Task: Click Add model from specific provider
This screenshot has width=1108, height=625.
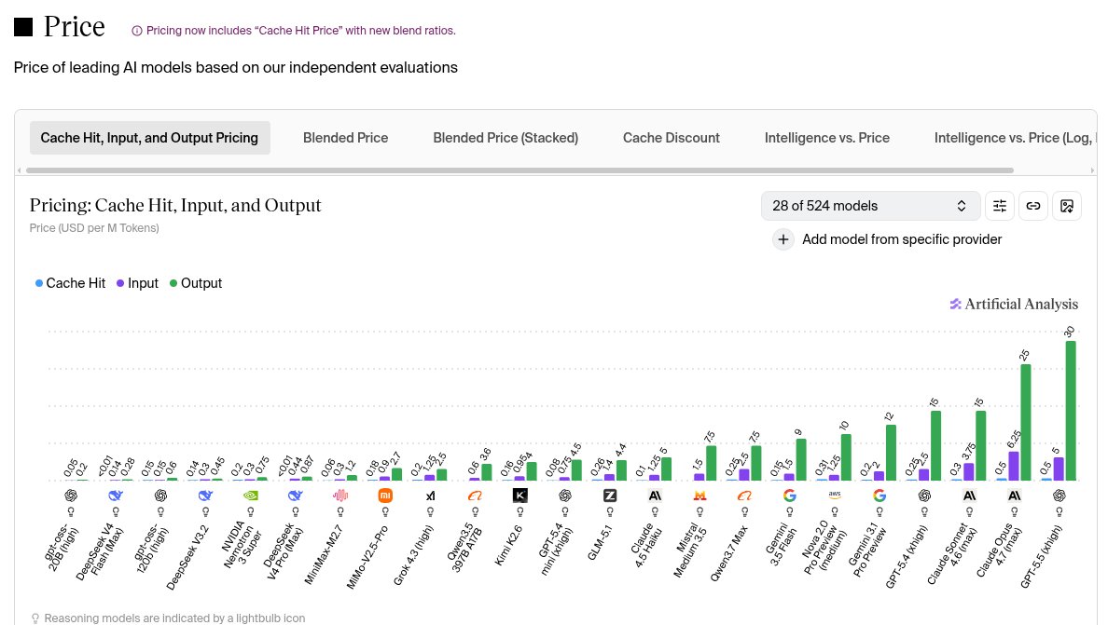Action: click(902, 239)
